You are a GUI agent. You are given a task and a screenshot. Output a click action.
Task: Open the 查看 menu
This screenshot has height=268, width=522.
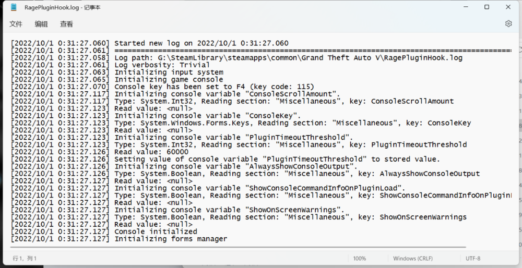[66, 24]
